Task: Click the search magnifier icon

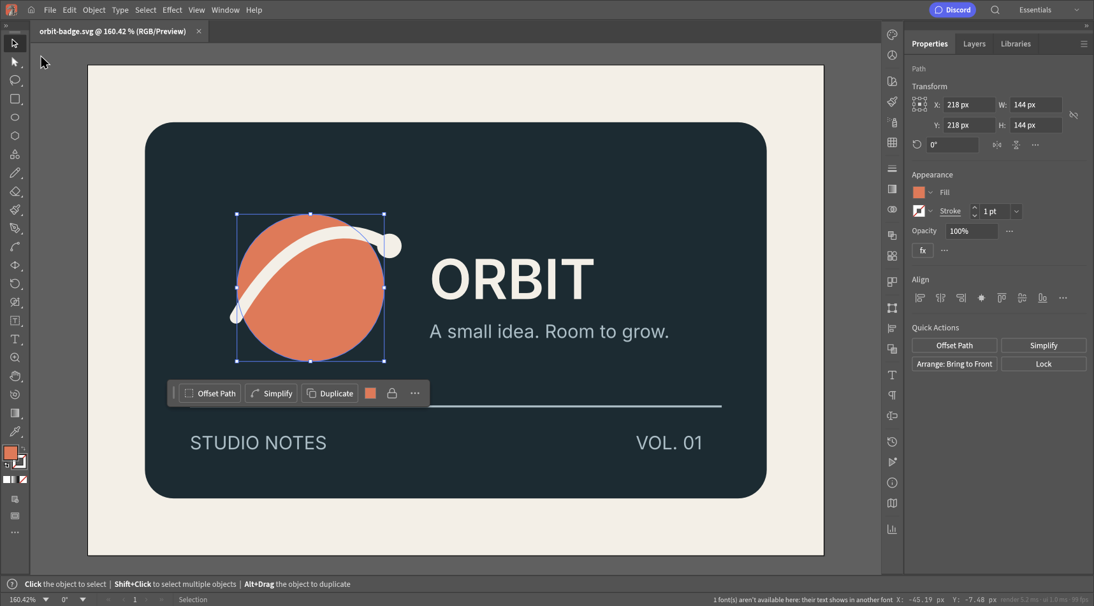Action: point(995,10)
